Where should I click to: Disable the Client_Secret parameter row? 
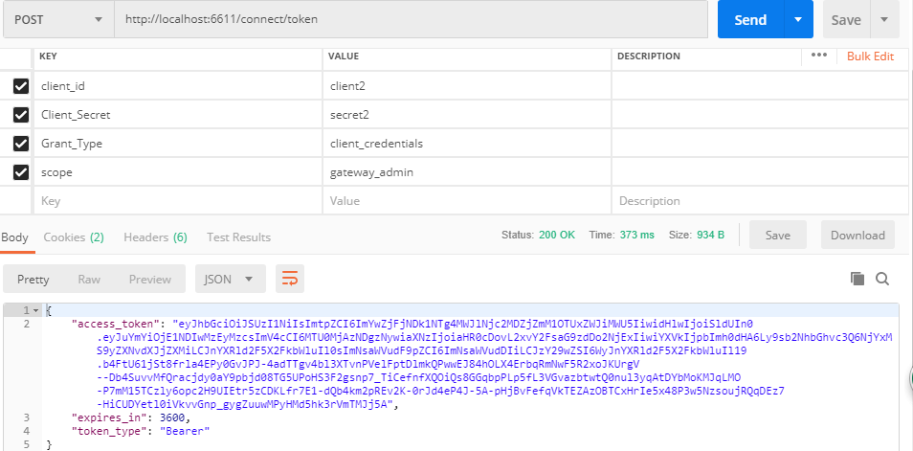tap(21, 115)
